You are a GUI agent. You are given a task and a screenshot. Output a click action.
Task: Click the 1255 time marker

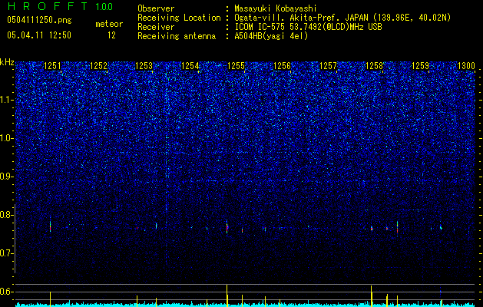coord(237,65)
